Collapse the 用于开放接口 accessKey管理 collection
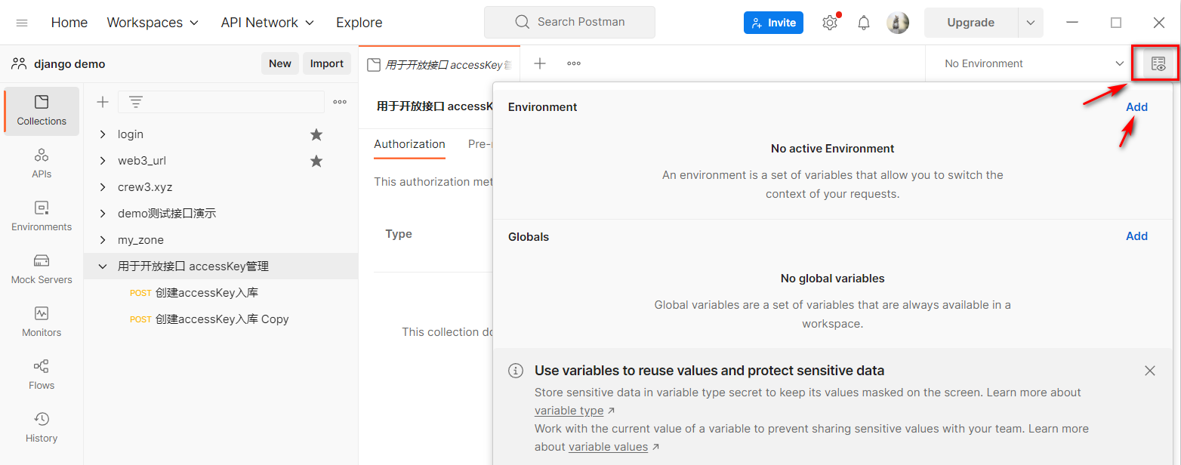 (x=103, y=266)
